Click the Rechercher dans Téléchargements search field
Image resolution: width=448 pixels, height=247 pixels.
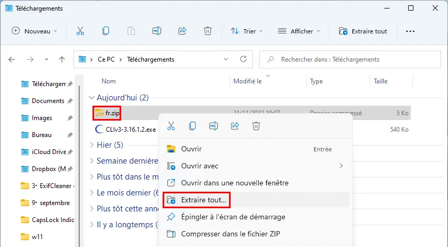coord(350,59)
